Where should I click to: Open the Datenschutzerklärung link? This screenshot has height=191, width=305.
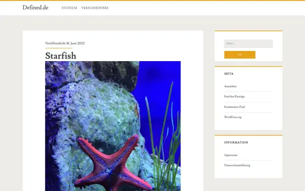[237, 165]
